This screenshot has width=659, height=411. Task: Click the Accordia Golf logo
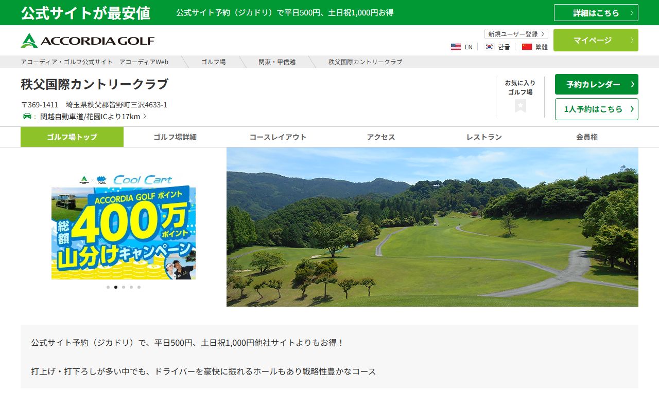88,41
